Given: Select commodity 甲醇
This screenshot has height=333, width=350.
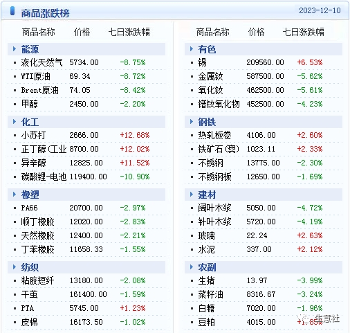Looking at the screenshot, I should [29, 104].
